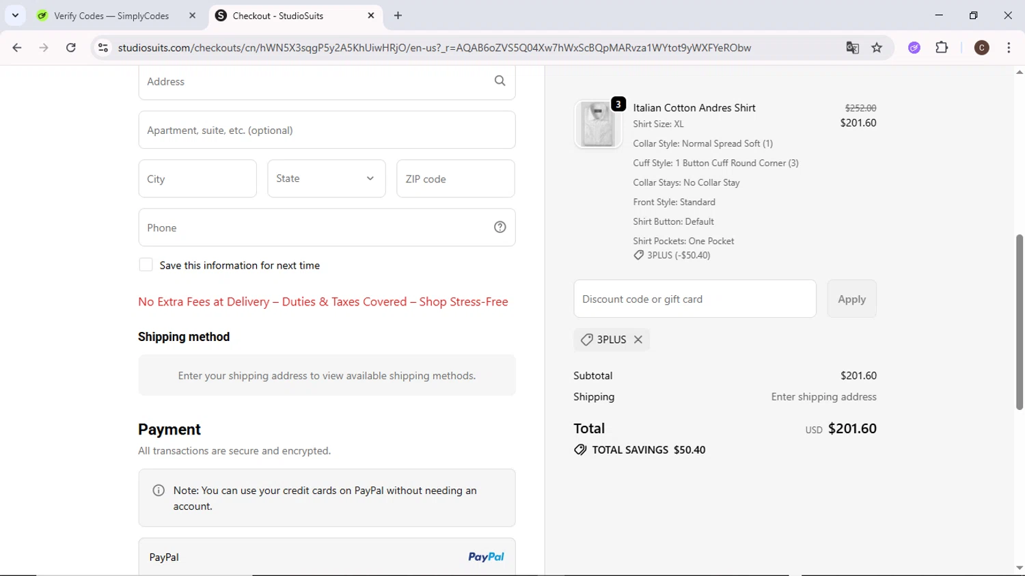Screen dimensions: 1025x576
Task: Click the phone field help question icon
Action: pyautogui.click(x=500, y=228)
